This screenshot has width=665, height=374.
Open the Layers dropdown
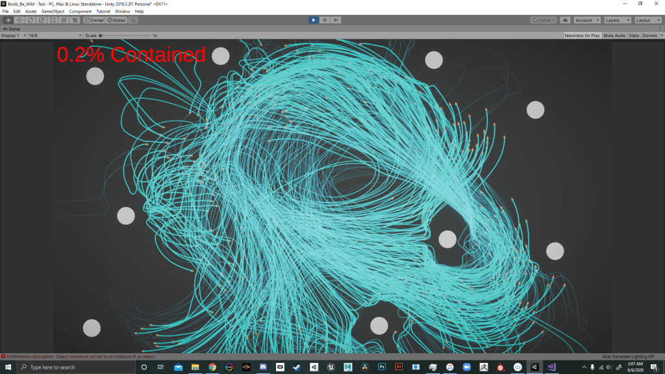[617, 20]
